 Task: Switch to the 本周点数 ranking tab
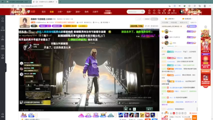click(174, 23)
